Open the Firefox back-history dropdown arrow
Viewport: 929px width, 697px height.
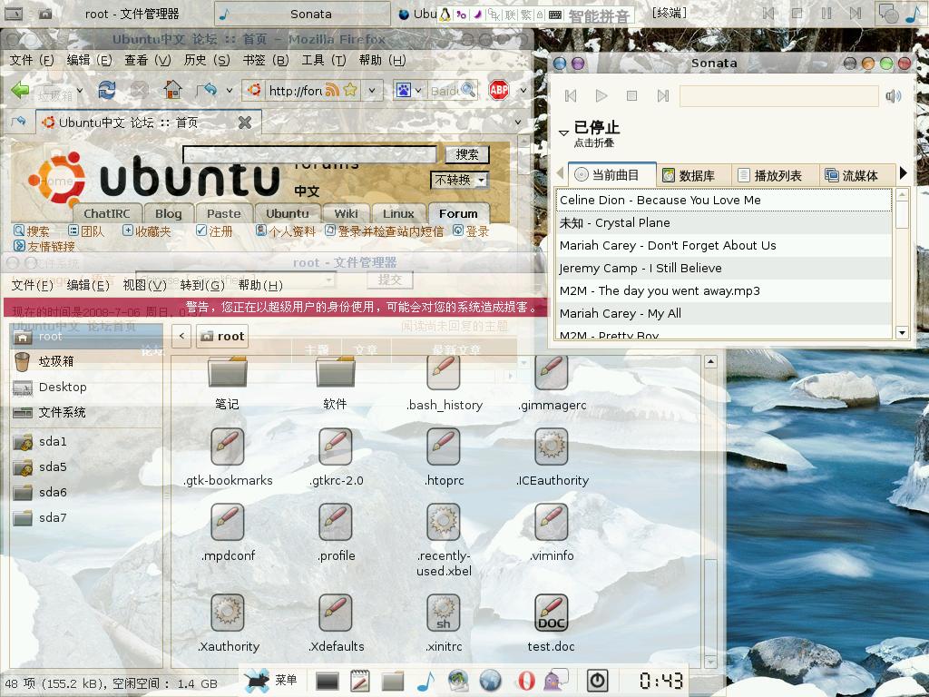80,91
